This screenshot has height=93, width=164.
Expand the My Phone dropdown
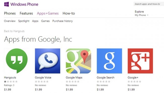142,15
